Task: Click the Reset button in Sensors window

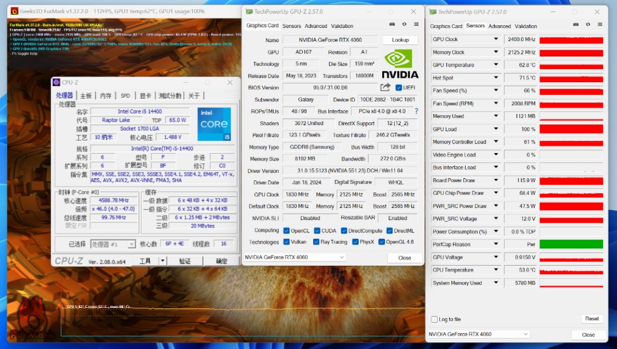Action: pyautogui.click(x=592, y=319)
